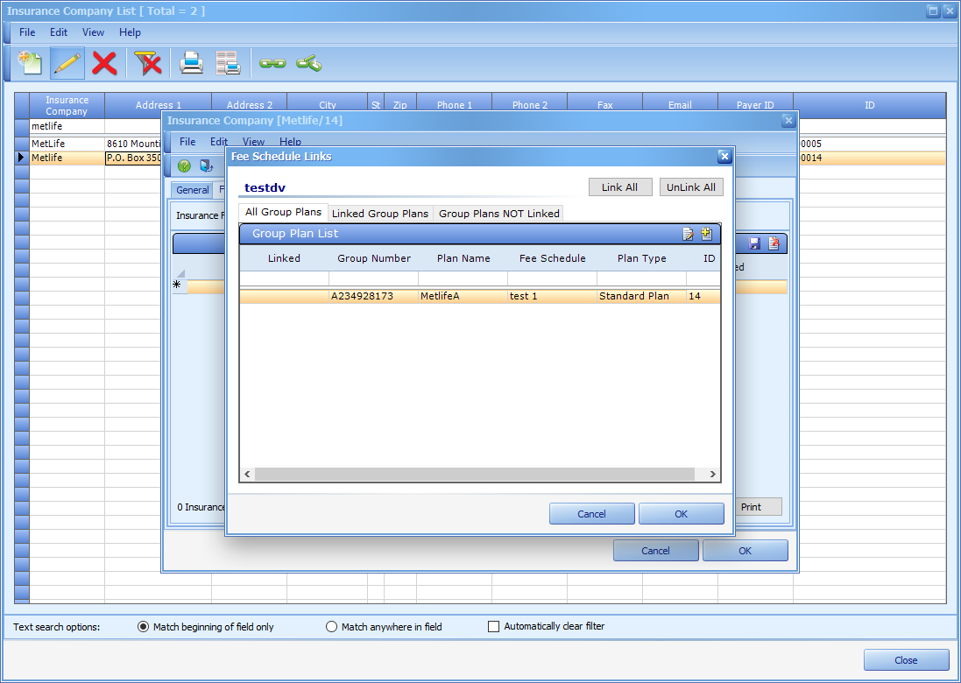Click OK in Insurance Company [Metlife/14] window

(x=745, y=551)
